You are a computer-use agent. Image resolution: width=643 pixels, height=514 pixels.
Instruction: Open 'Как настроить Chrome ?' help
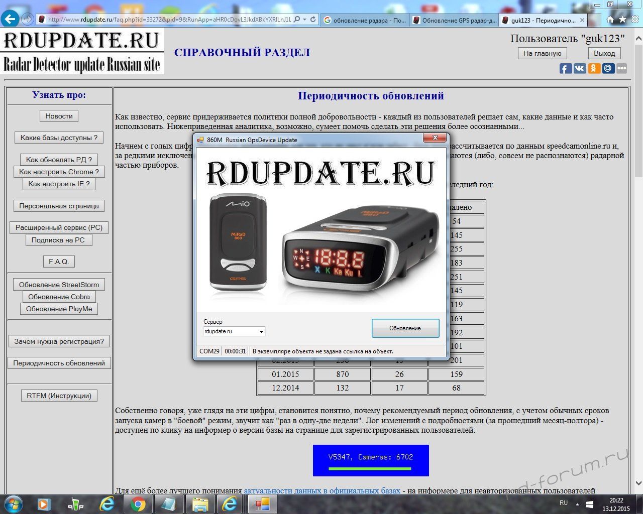point(59,172)
